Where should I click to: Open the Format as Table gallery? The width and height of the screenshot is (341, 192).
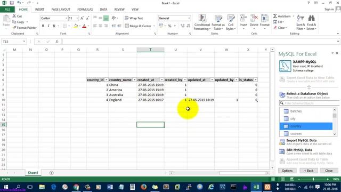coord(218,22)
